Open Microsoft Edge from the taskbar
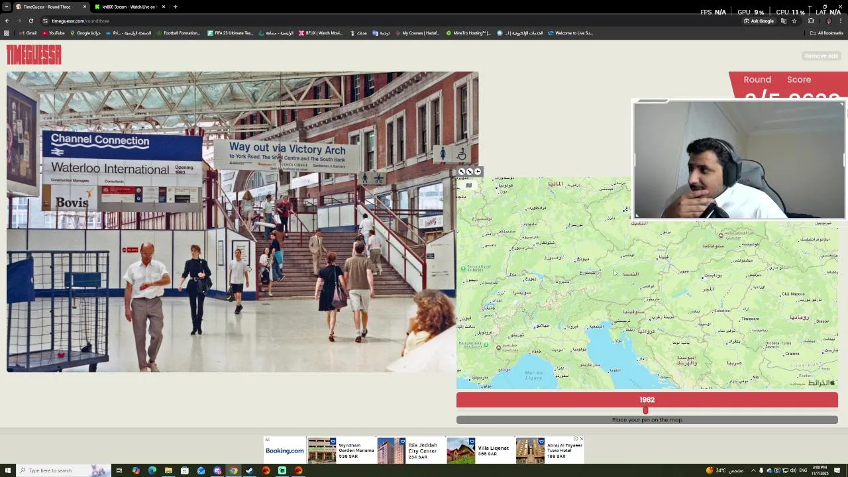The height and width of the screenshot is (477, 848). pyautogui.click(x=152, y=470)
